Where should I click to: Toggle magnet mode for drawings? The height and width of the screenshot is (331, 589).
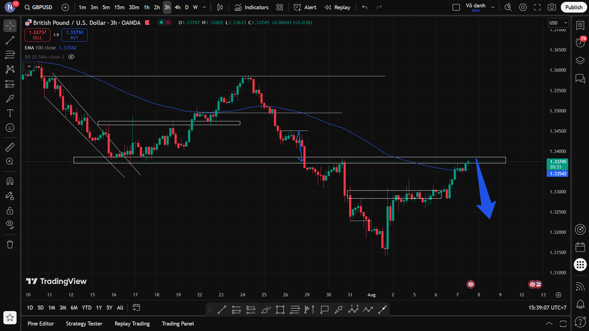[10, 181]
